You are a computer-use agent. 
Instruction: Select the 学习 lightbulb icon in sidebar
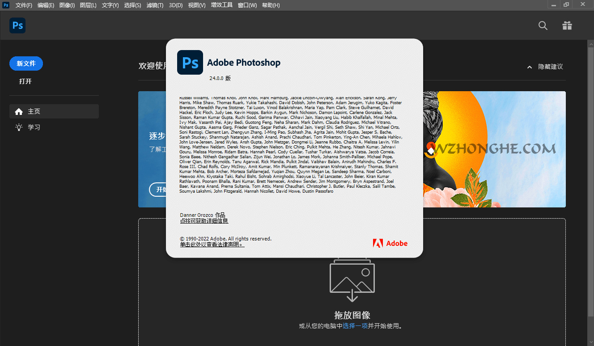pos(18,127)
